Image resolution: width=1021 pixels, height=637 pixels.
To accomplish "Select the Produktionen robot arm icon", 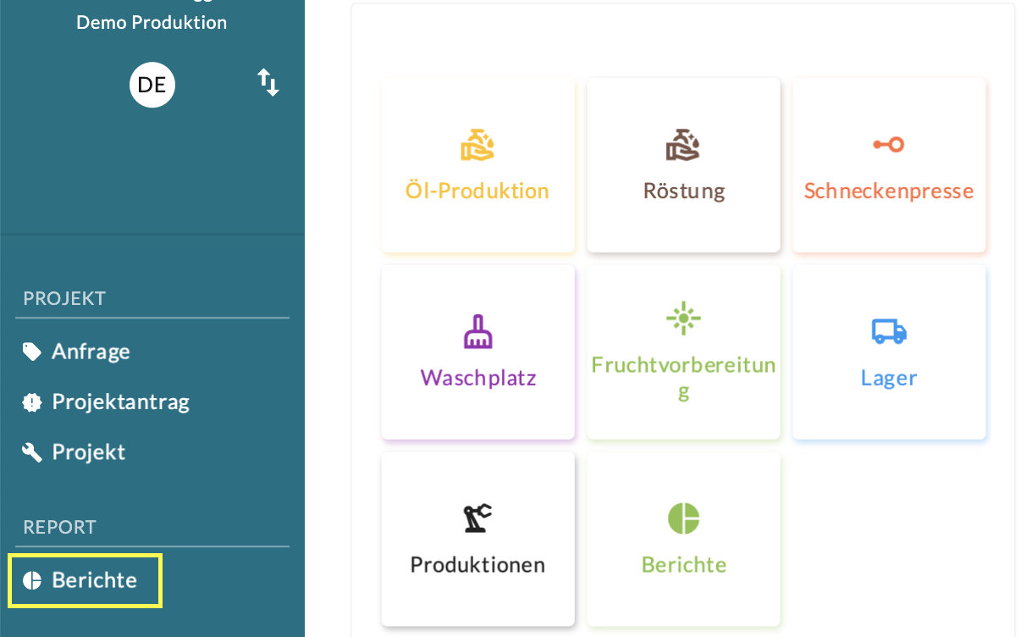I will point(477,518).
